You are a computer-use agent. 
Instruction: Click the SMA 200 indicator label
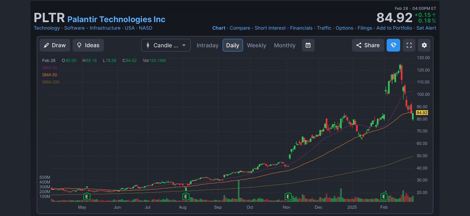51,82
